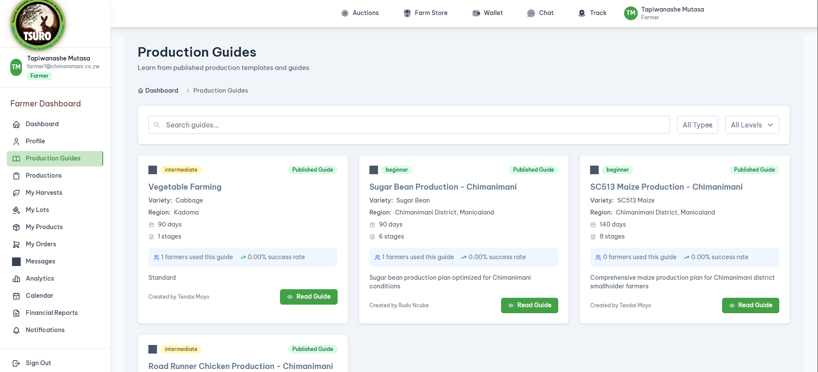Click Sign Out label

point(38,363)
